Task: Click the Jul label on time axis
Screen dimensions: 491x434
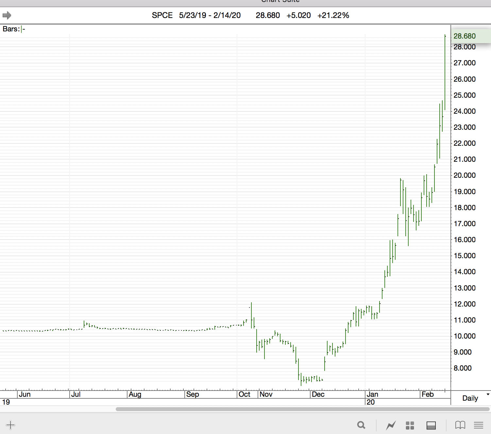Action: [76, 394]
